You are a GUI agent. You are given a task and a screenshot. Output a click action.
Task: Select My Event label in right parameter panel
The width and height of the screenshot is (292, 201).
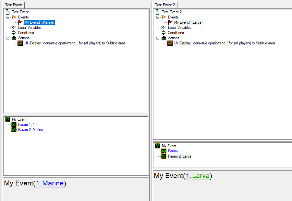coord(169,146)
